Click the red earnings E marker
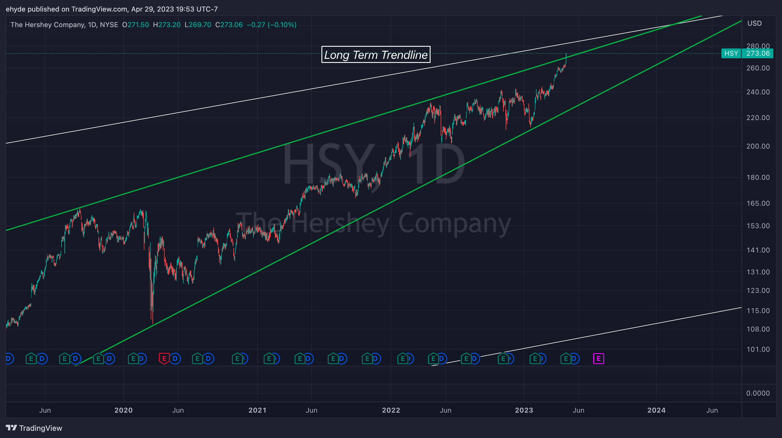Viewport: 782px width, 438px height. tap(164, 359)
